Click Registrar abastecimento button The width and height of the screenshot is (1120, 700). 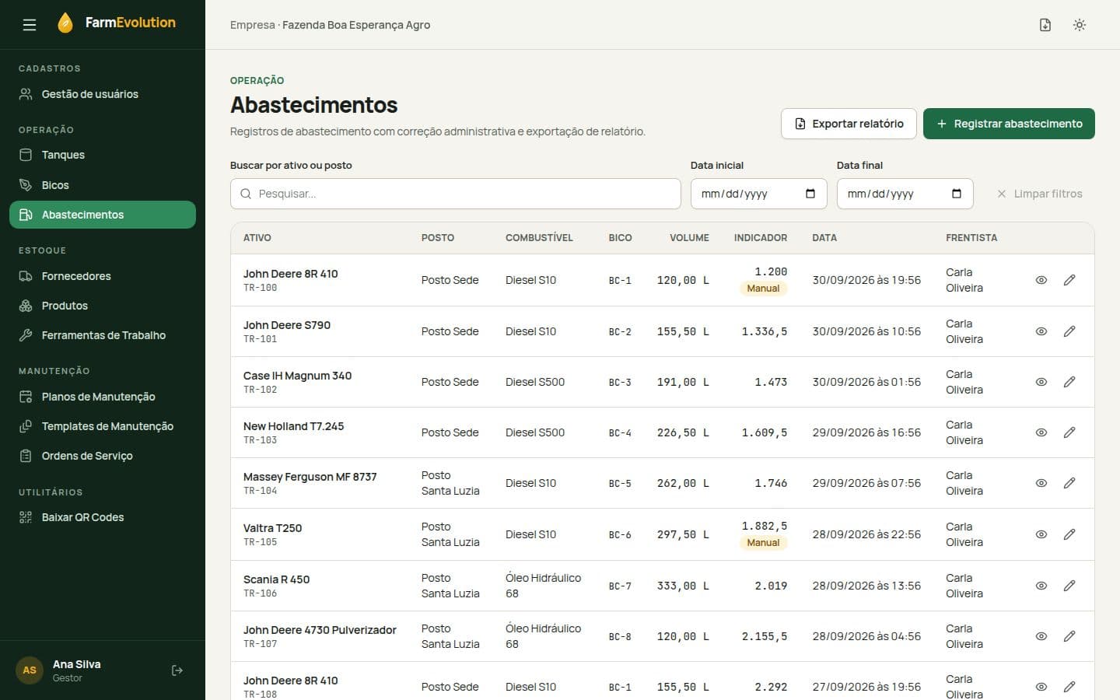tap(1009, 124)
